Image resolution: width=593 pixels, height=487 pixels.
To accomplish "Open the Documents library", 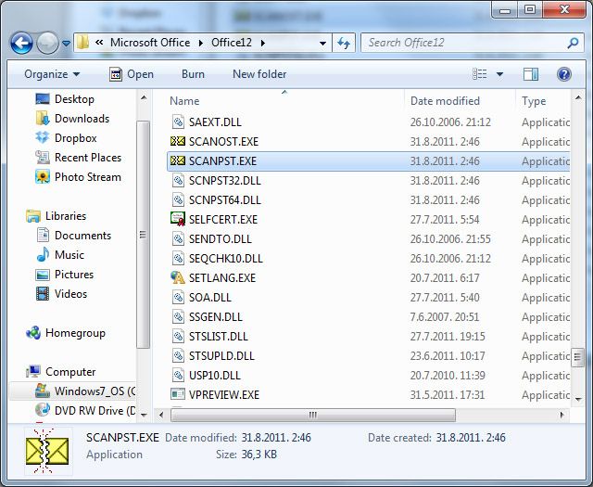I will click(x=73, y=236).
